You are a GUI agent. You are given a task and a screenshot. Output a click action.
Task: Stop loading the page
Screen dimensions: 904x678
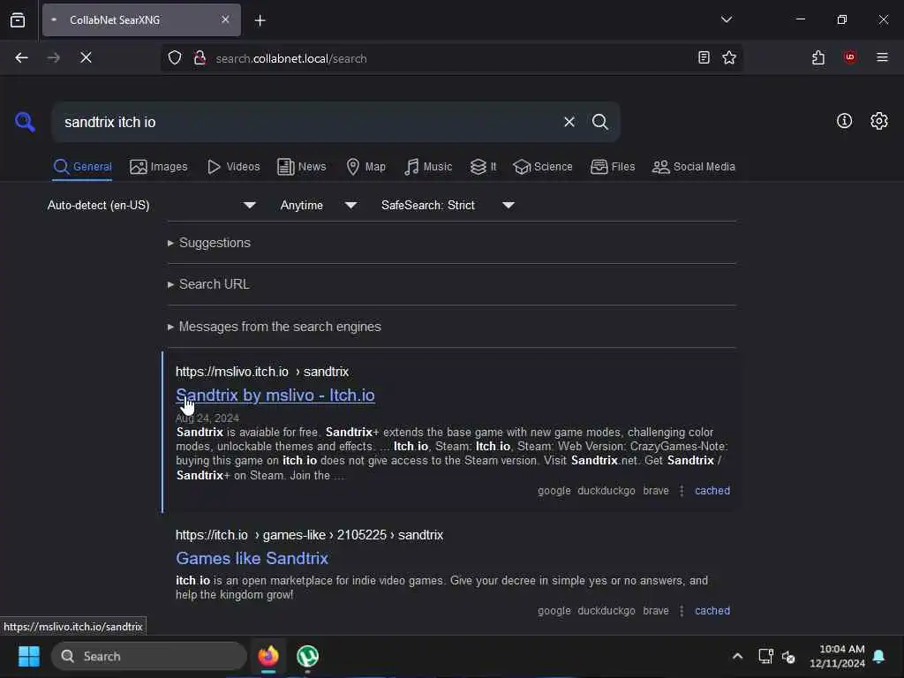tap(86, 57)
